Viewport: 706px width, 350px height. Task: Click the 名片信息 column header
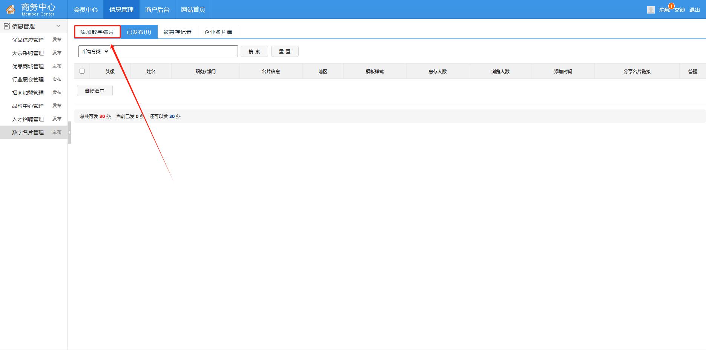coord(271,71)
